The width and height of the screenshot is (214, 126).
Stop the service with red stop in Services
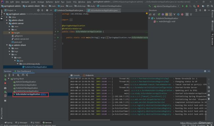(5, 83)
